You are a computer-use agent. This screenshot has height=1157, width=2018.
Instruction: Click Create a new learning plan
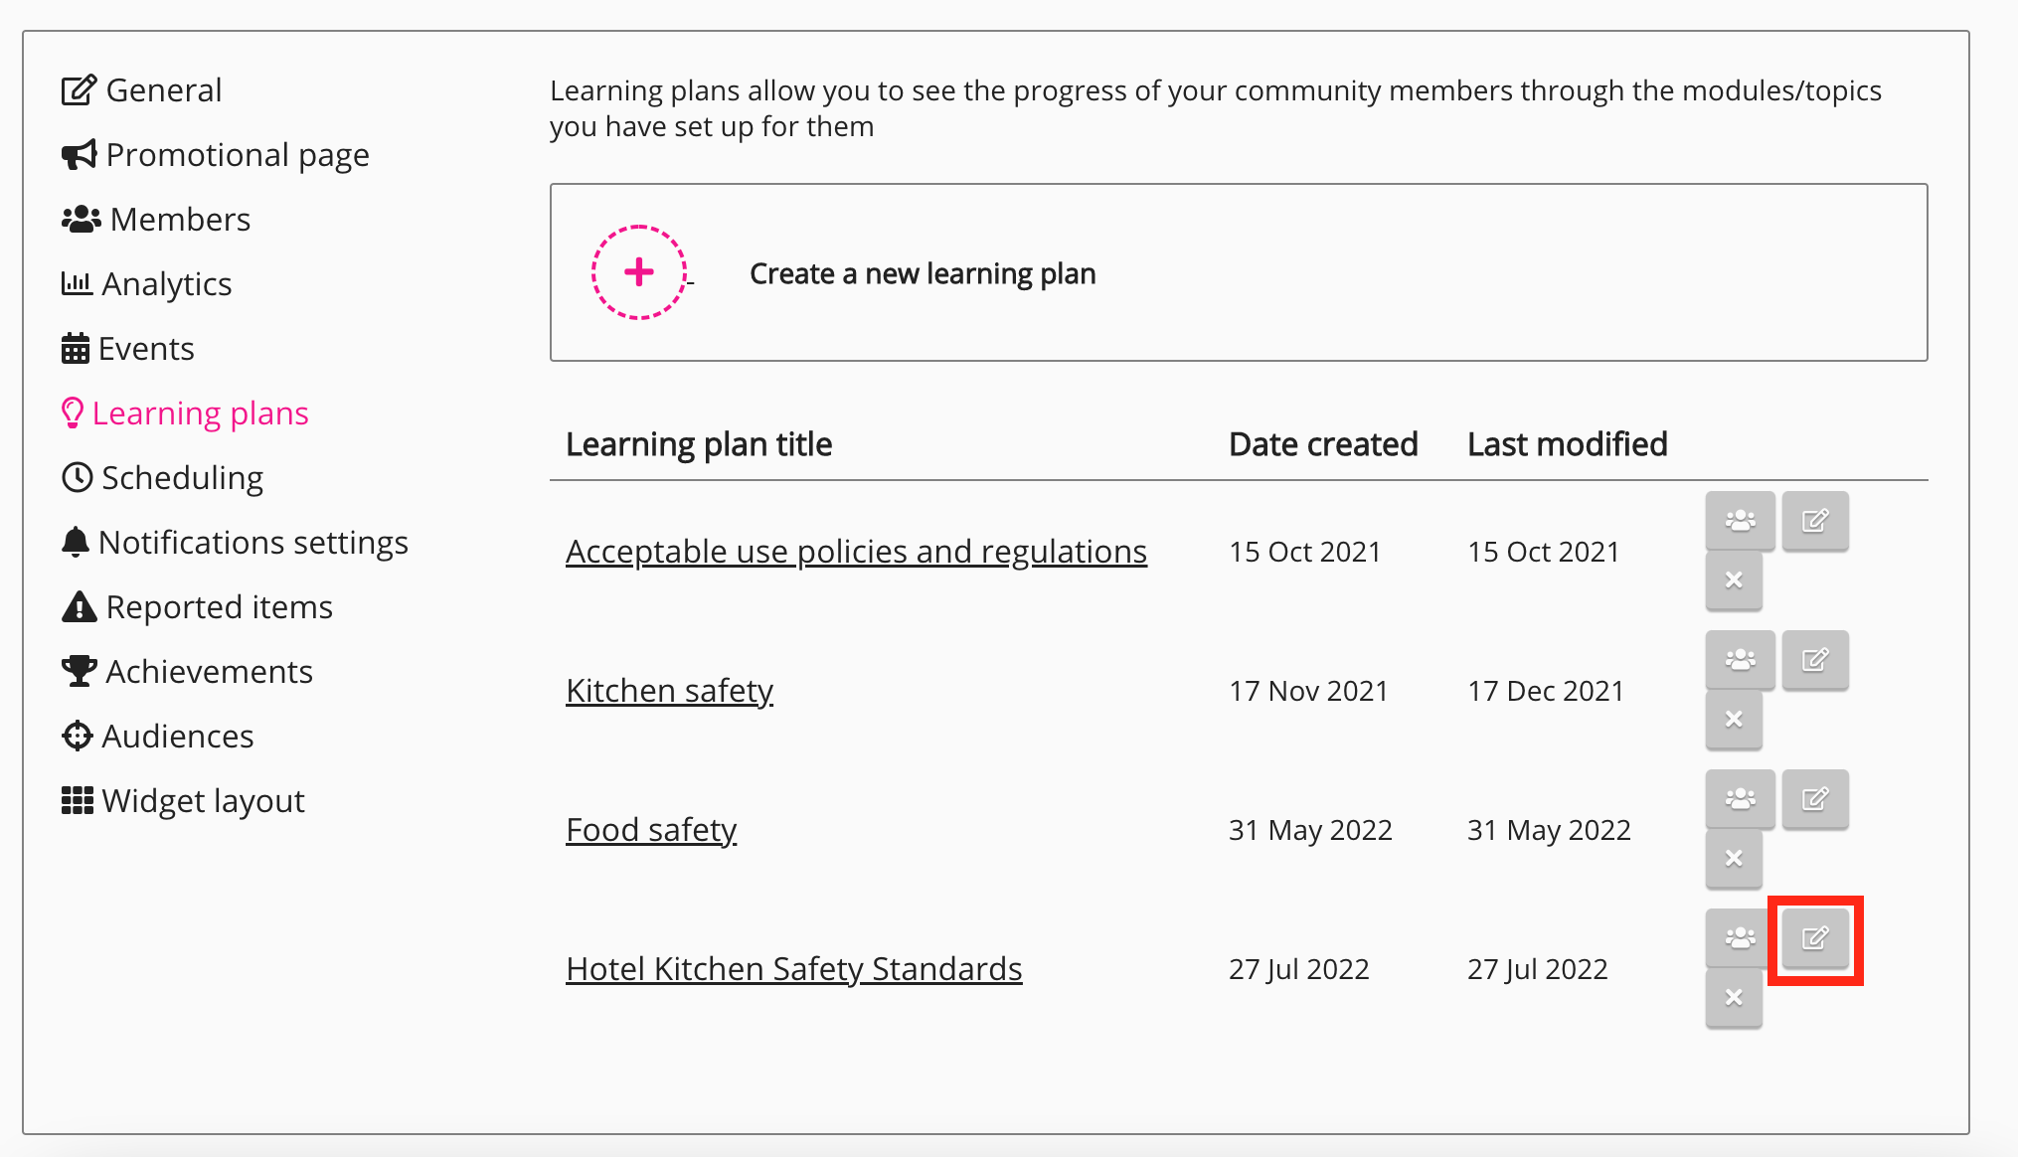tap(922, 272)
